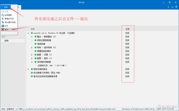This screenshot has height=111, width=179.
Task: Click 完成 status beside 清理挂起的操作
Action: 127,51
